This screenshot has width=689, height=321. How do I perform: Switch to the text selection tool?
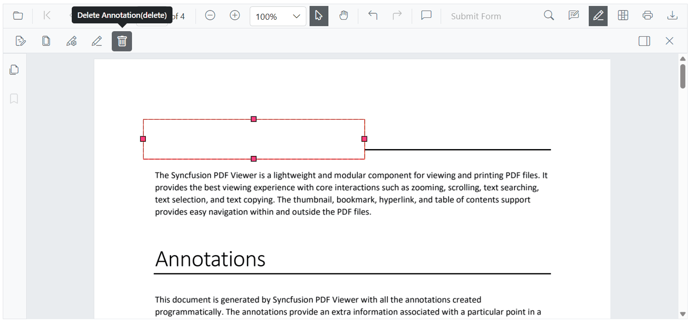[x=319, y=16]
